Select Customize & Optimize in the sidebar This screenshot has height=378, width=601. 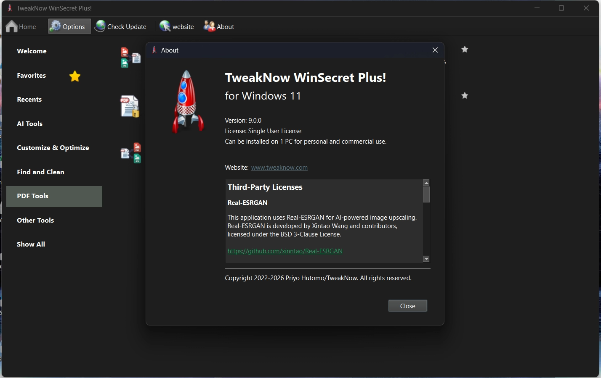point(53,148)
